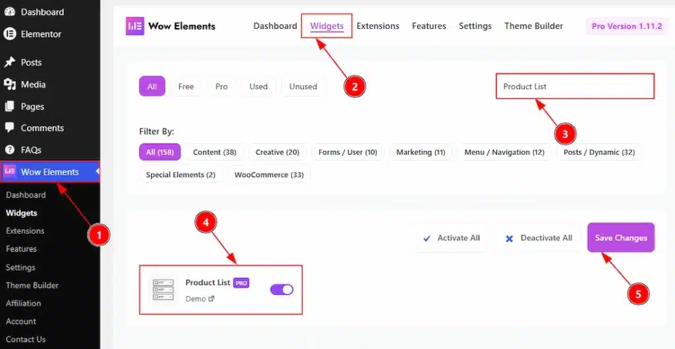The image size is (675, 349).
Task: Switch to the Extensions top tab
Action: [378, 26]
